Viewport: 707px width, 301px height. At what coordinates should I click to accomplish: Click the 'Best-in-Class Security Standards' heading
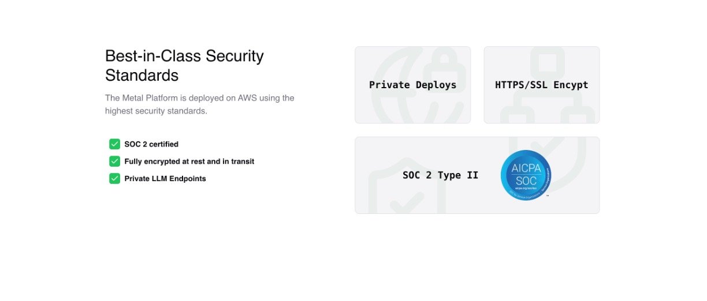(184, 66)
